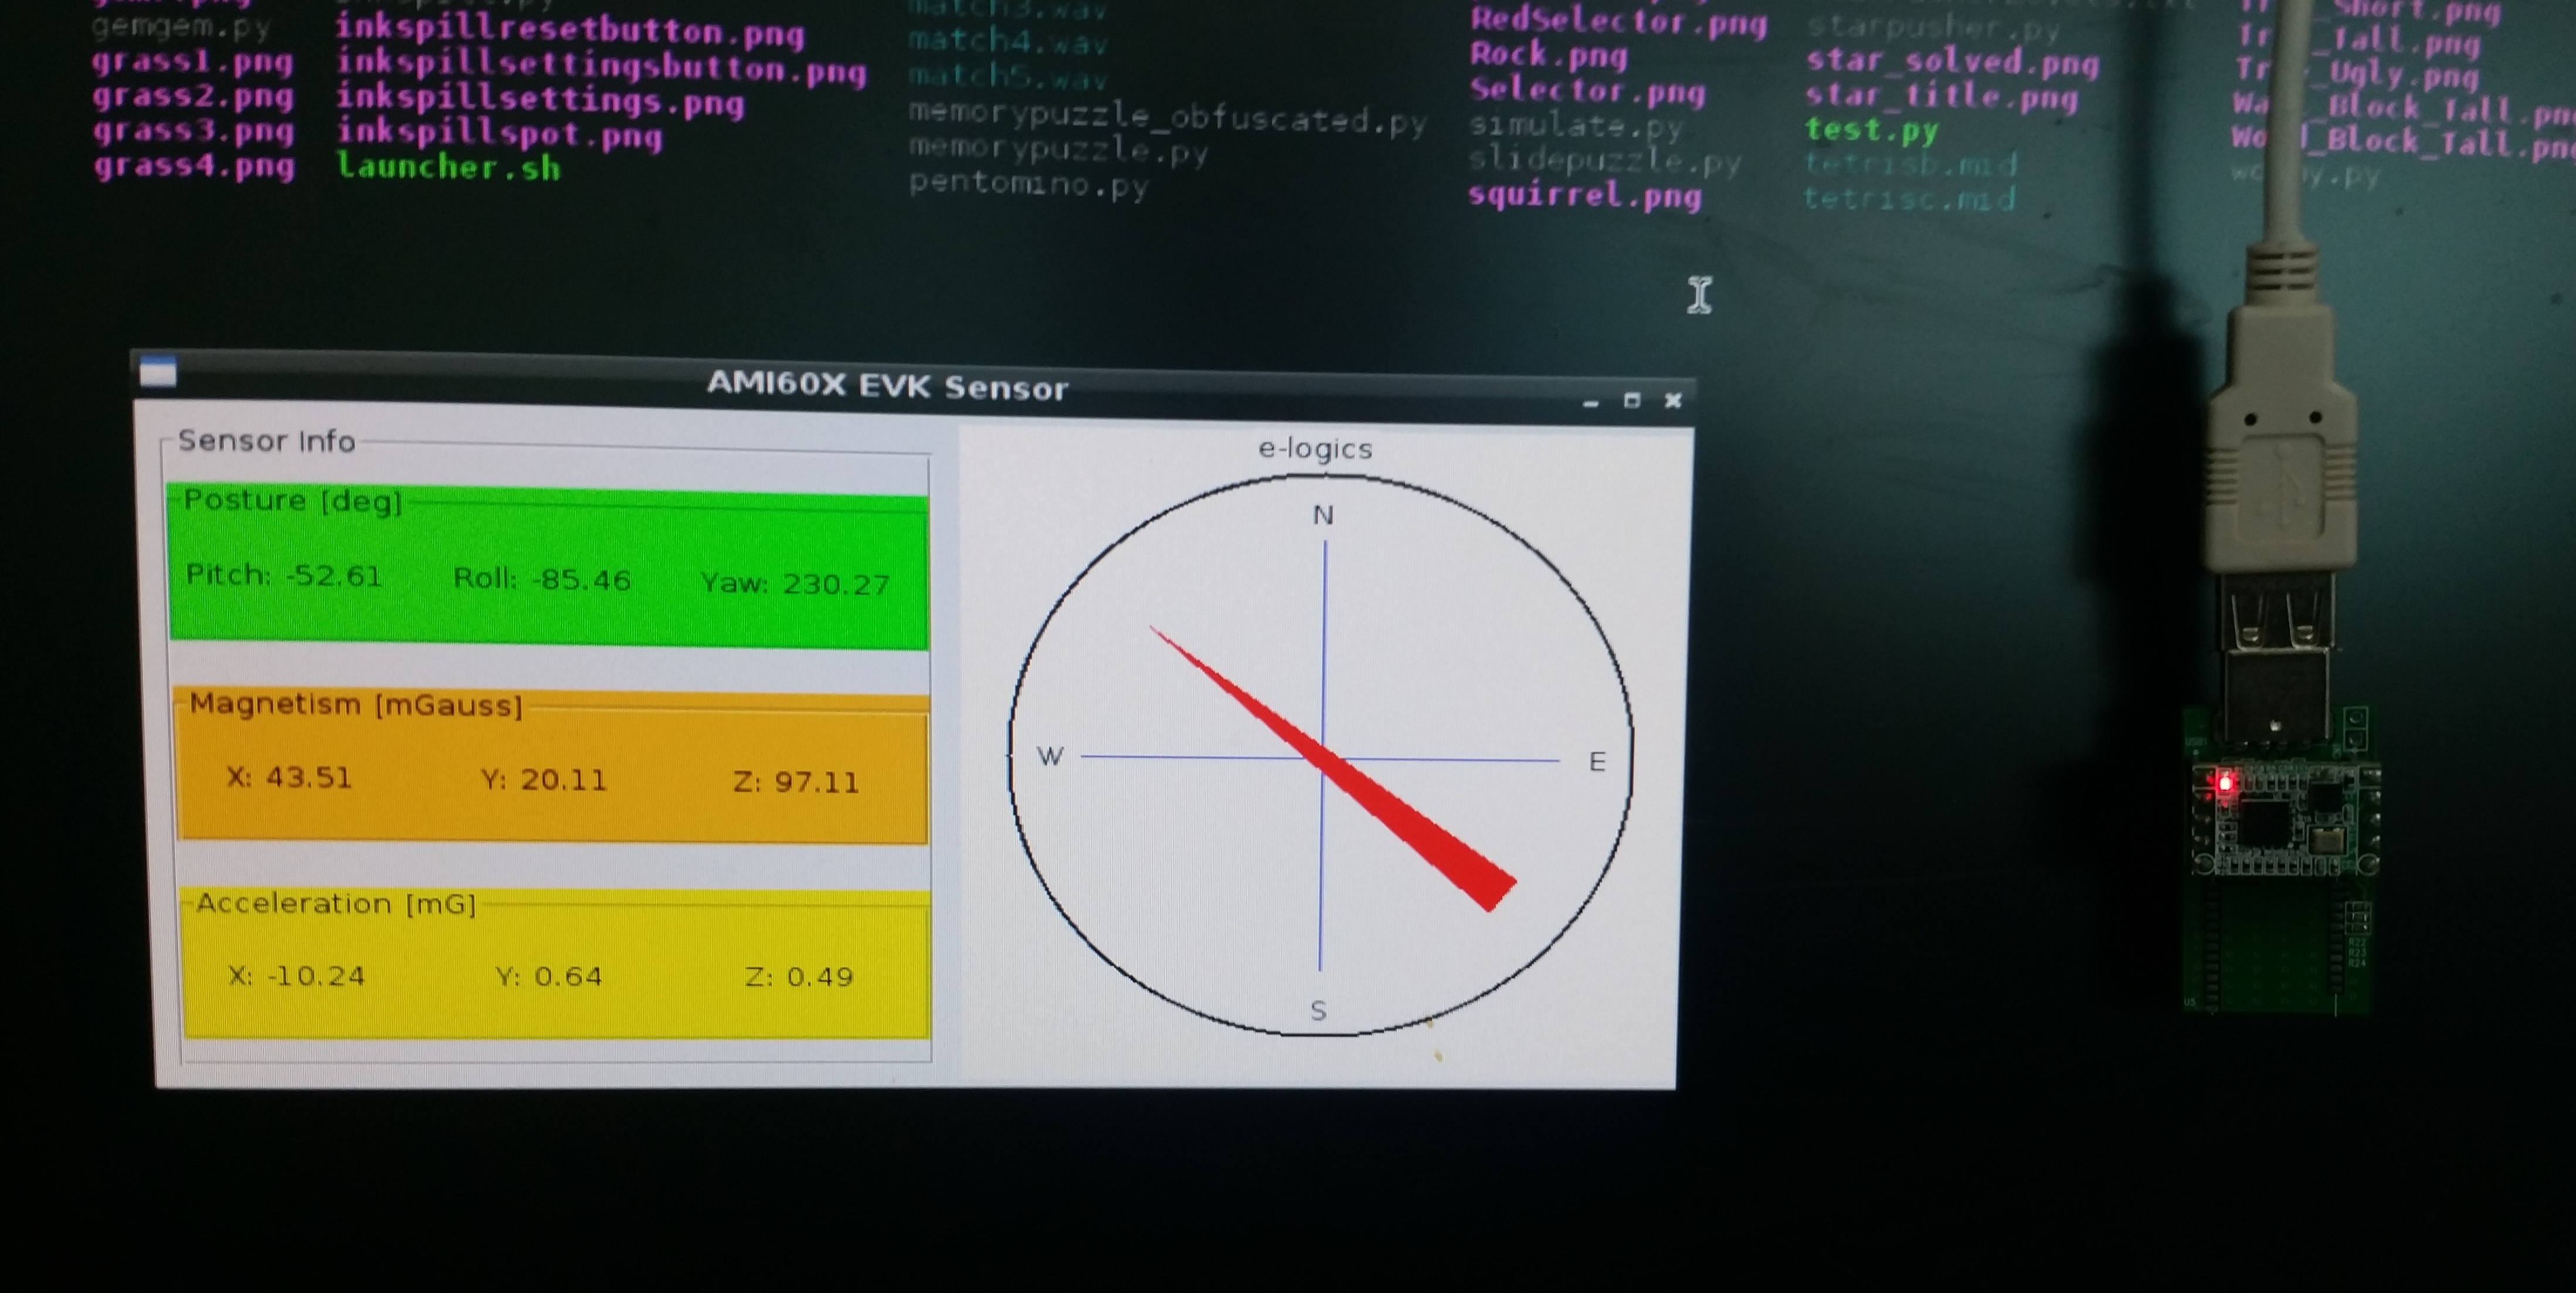Viewport: 2576px width, 1293px height.
Task: Click gemgem.py in the terminal listing
Action: pos(181,27)
